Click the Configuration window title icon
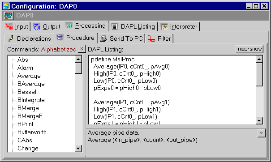The image size is (271, 162). pos(6,6)
